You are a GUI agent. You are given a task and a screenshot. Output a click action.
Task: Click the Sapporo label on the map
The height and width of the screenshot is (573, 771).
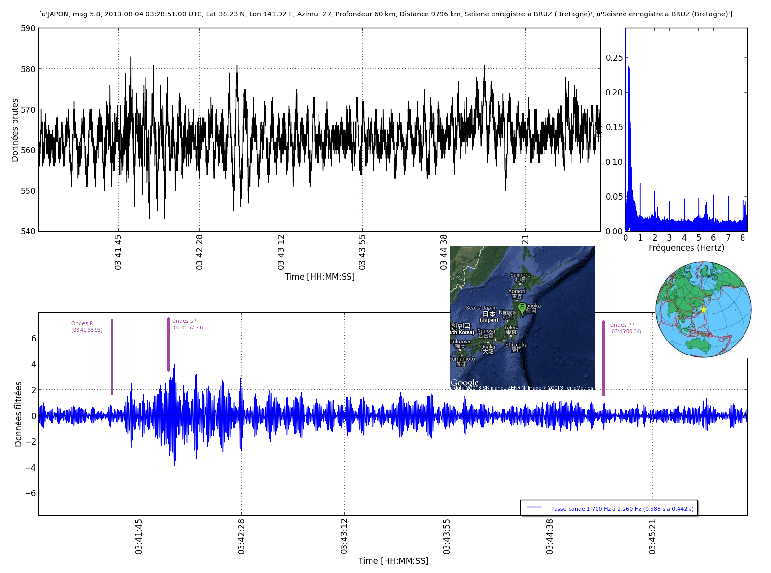pyautogui.click(x=520, y=275)
